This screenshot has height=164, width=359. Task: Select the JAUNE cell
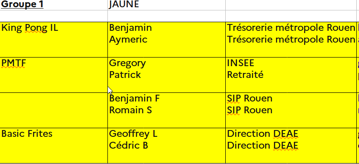pyautogui.click(x=166, y=5)
